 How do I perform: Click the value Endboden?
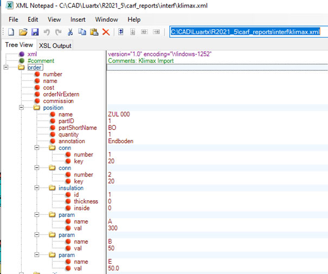[x=121, y=141]
